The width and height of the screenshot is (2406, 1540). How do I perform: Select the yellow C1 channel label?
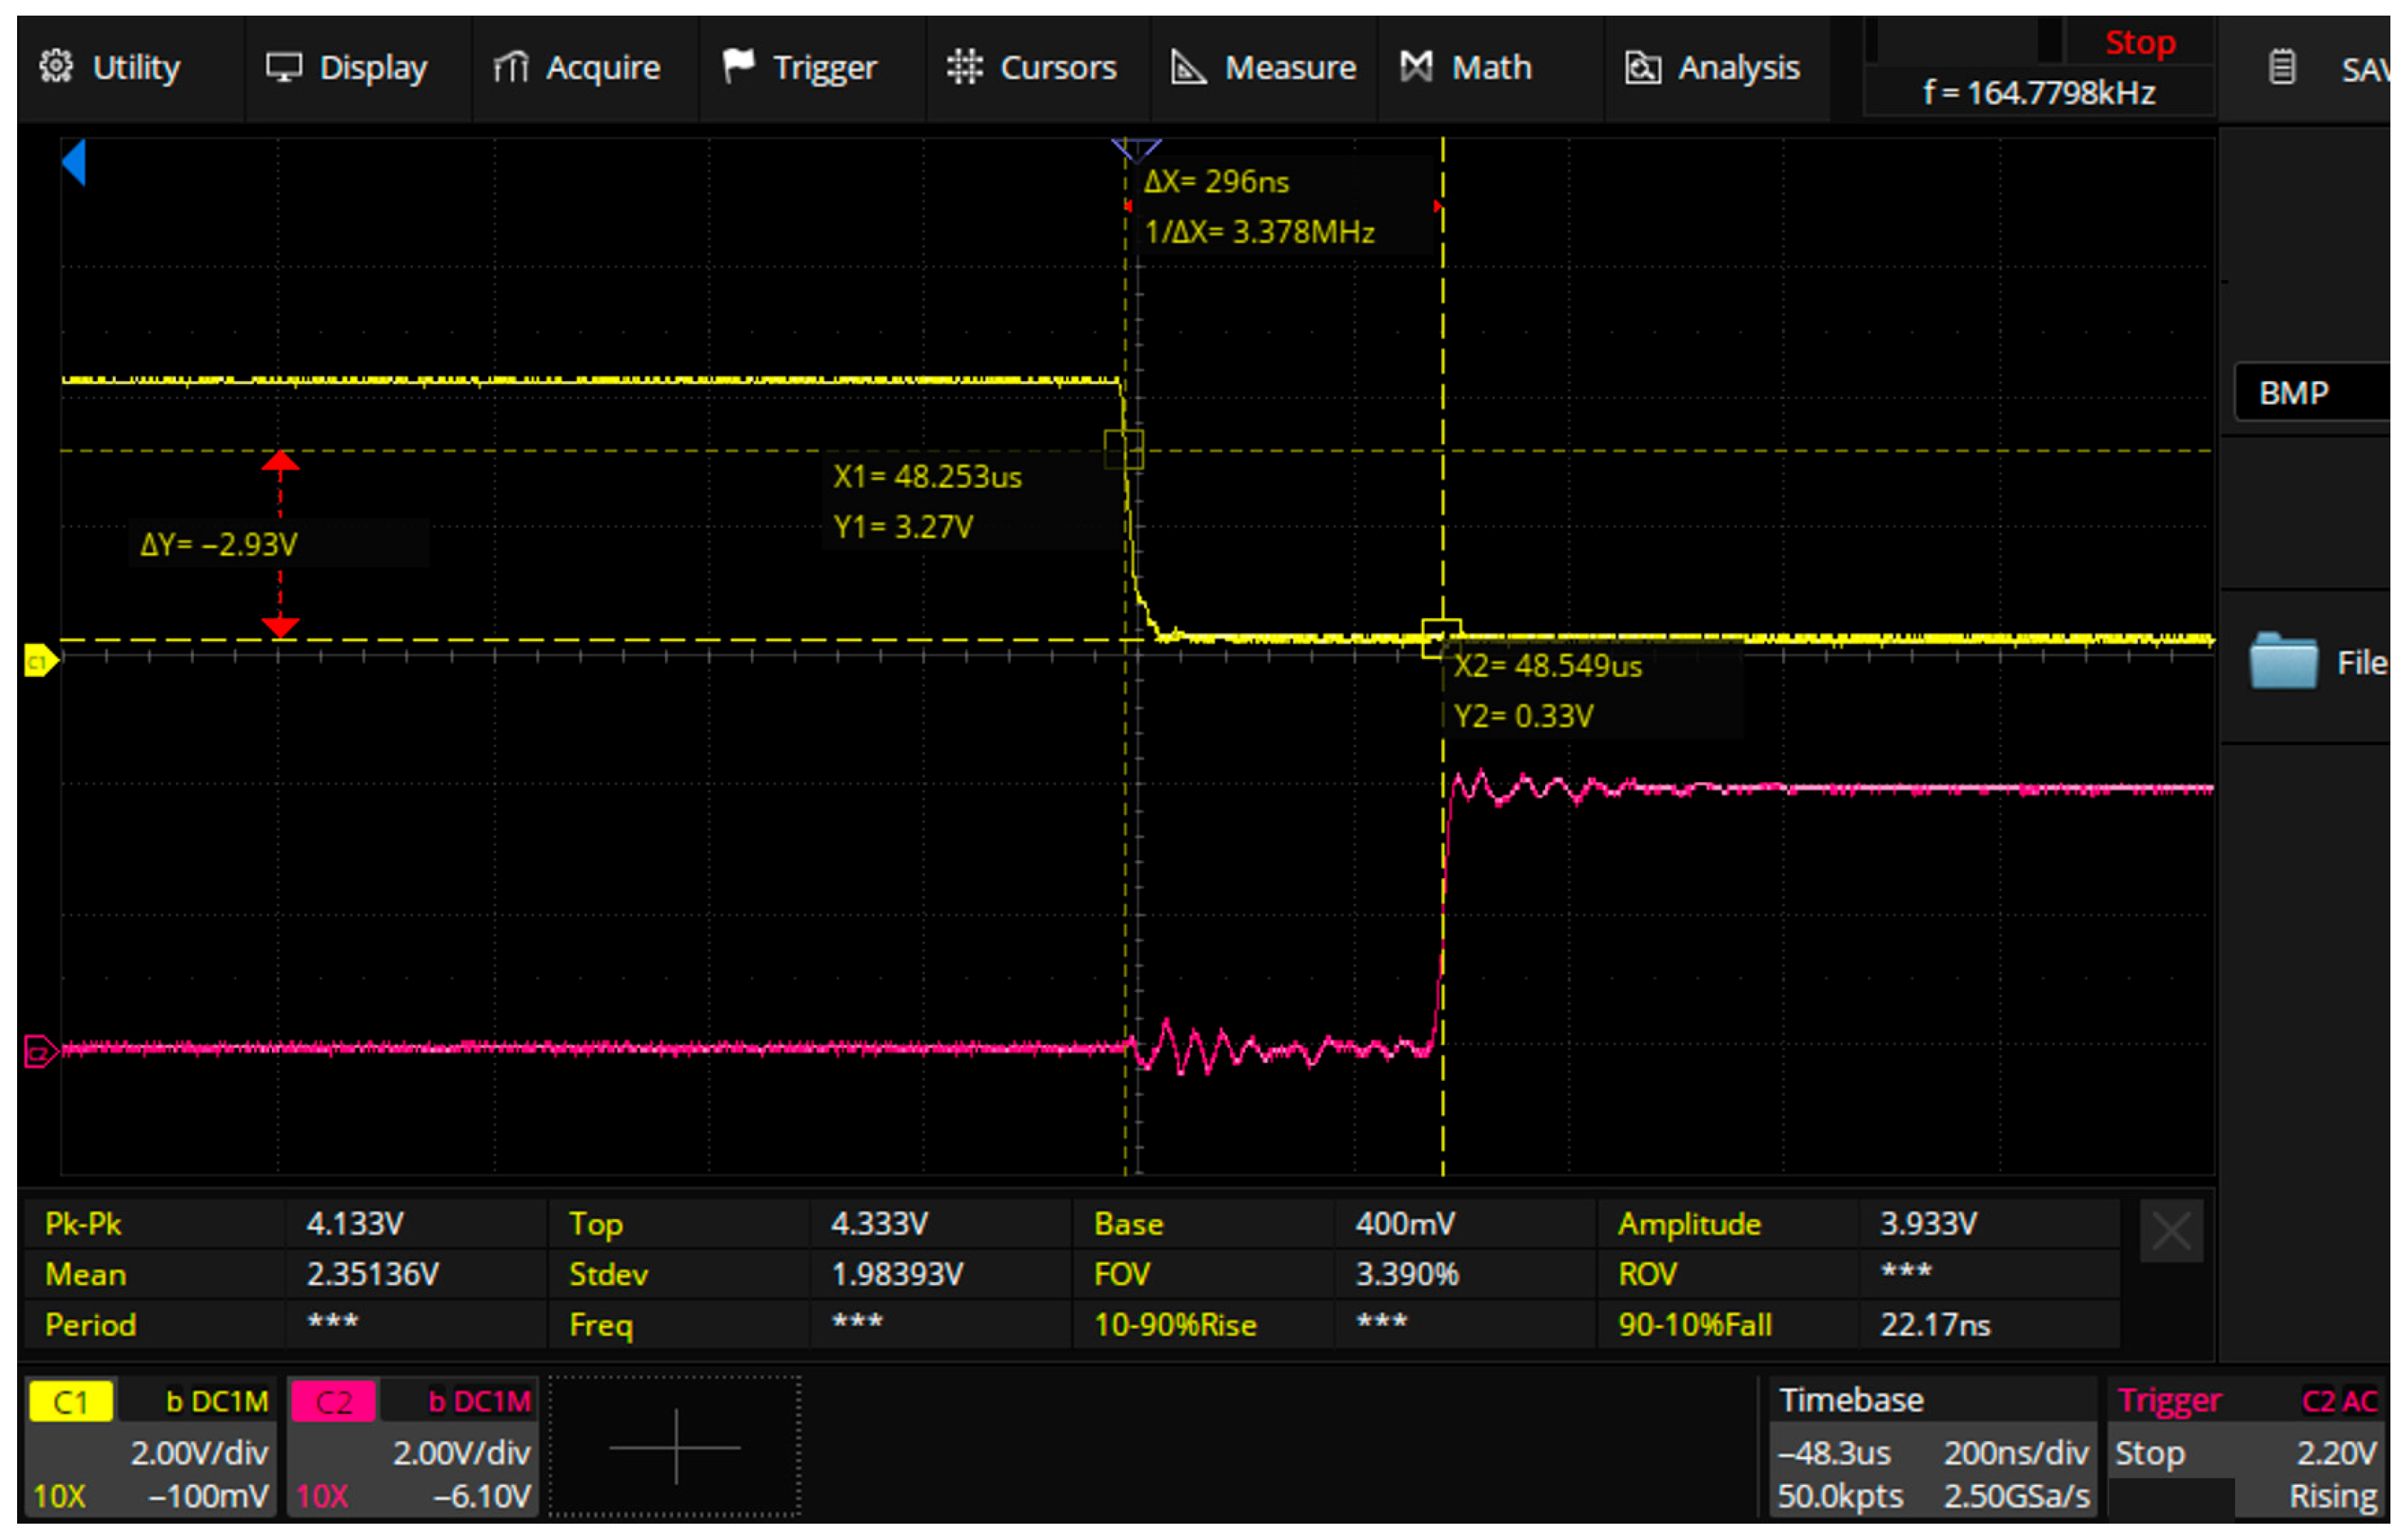click(x=70, y=1401)
